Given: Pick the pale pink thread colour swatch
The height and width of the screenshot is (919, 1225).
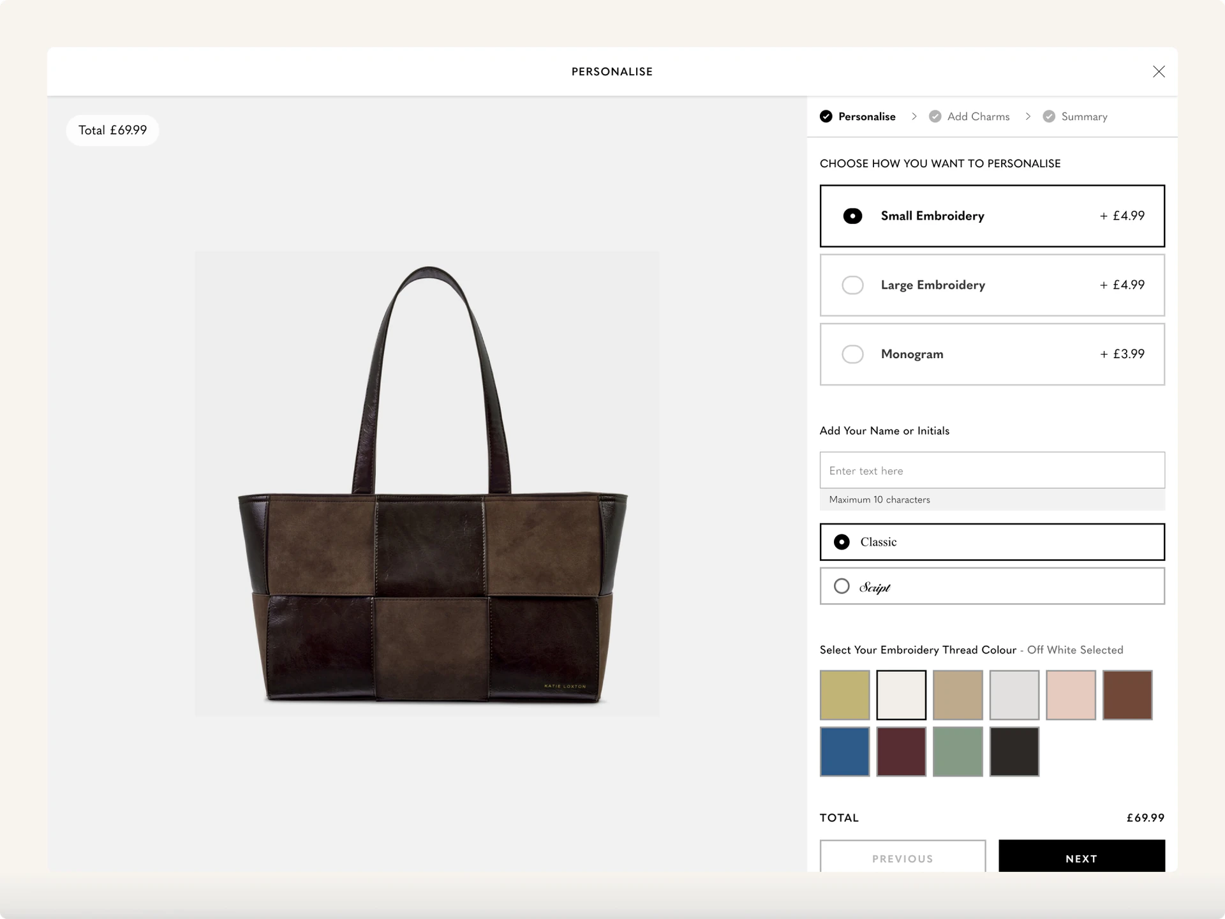Looking at the screenshot, I should click(x=1071, y=695).
